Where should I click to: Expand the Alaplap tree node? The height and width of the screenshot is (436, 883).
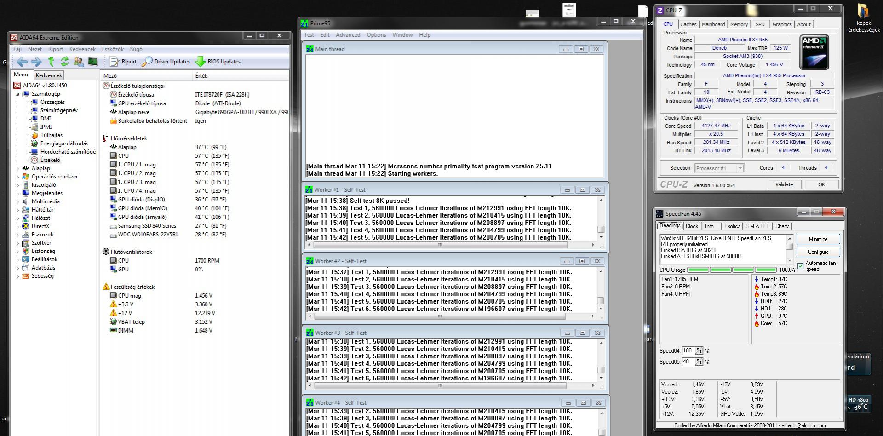point(18,168)
